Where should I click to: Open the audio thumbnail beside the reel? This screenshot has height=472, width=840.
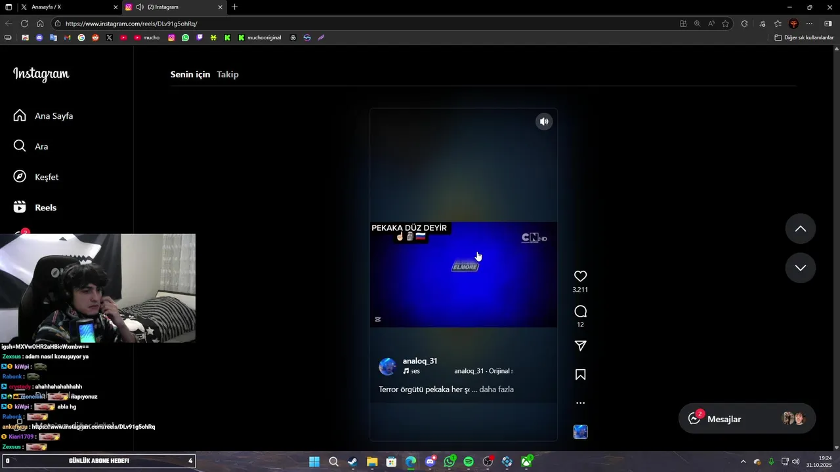pyautogui.click(x=580, y=431)
